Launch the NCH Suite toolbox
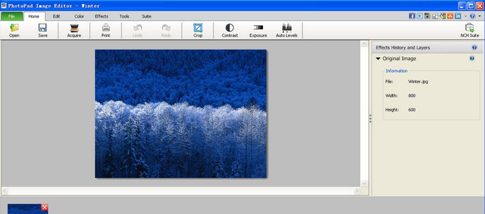 pyautogui.click(x=469, y=30)
